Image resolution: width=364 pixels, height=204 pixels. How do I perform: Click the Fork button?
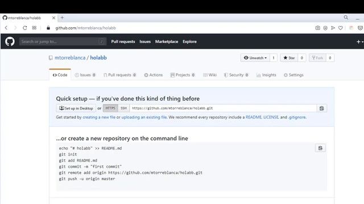317,58
